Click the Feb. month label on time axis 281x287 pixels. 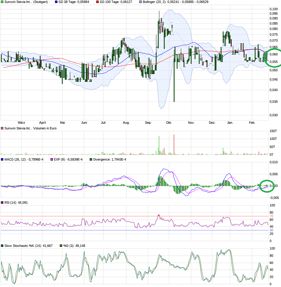pos(252,123)
